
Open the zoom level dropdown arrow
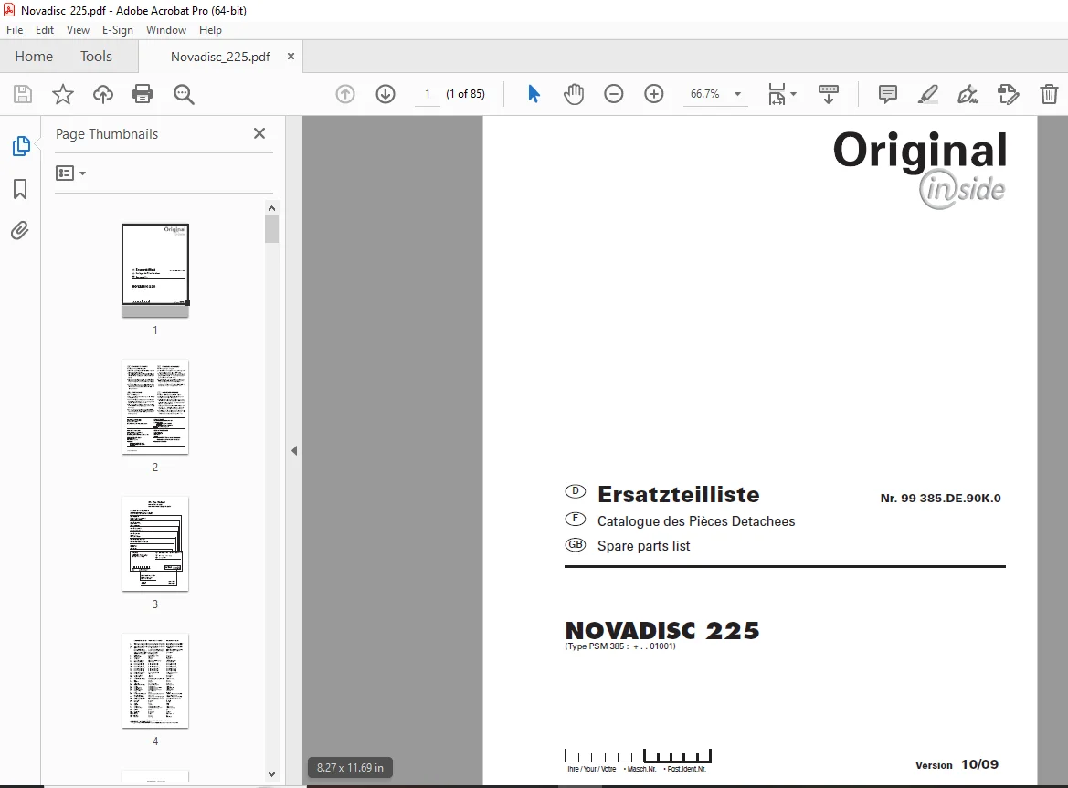point(737,94)
